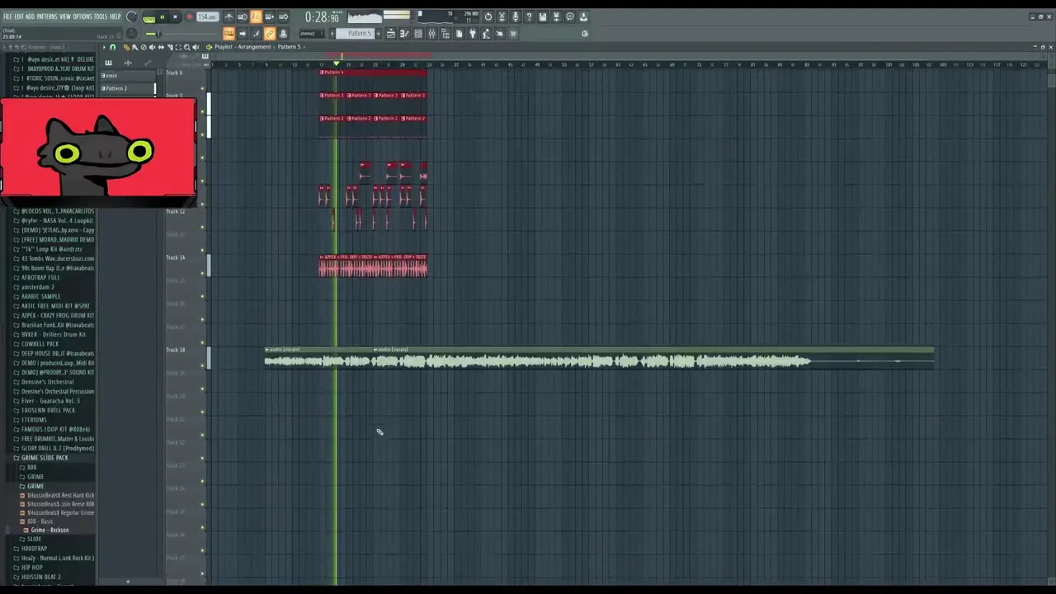Open the HELP menu
Image resolution: width=1056 pixels, height=594 pixels.
[115, 16]
